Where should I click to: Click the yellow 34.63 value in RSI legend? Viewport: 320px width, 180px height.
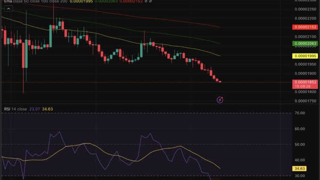[47, 109]
